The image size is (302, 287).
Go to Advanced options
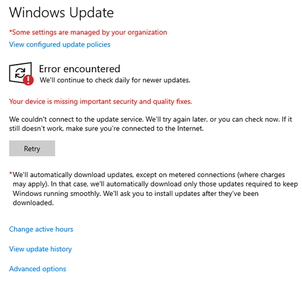[x=38, y=269]
